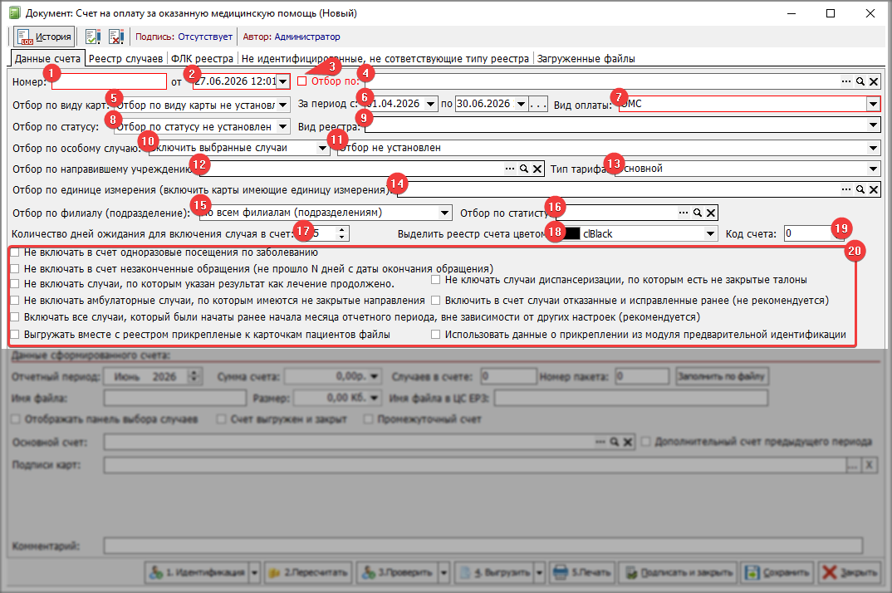Click the Комментарий input field
The height and width of the screenshot is (593, 892).
point(483,546)
